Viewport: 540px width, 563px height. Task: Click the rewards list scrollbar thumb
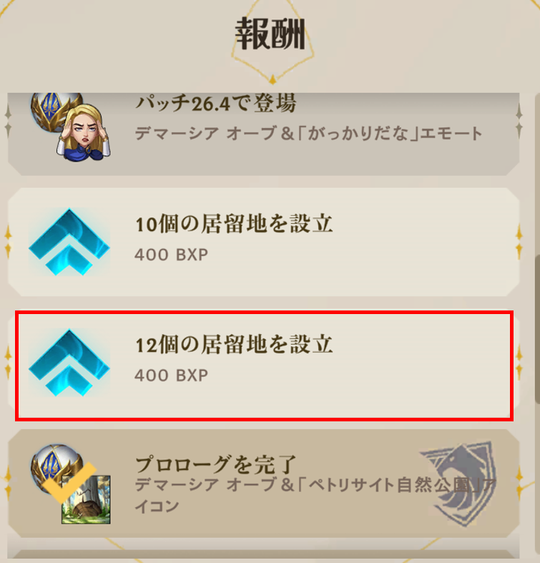point(536,328)
